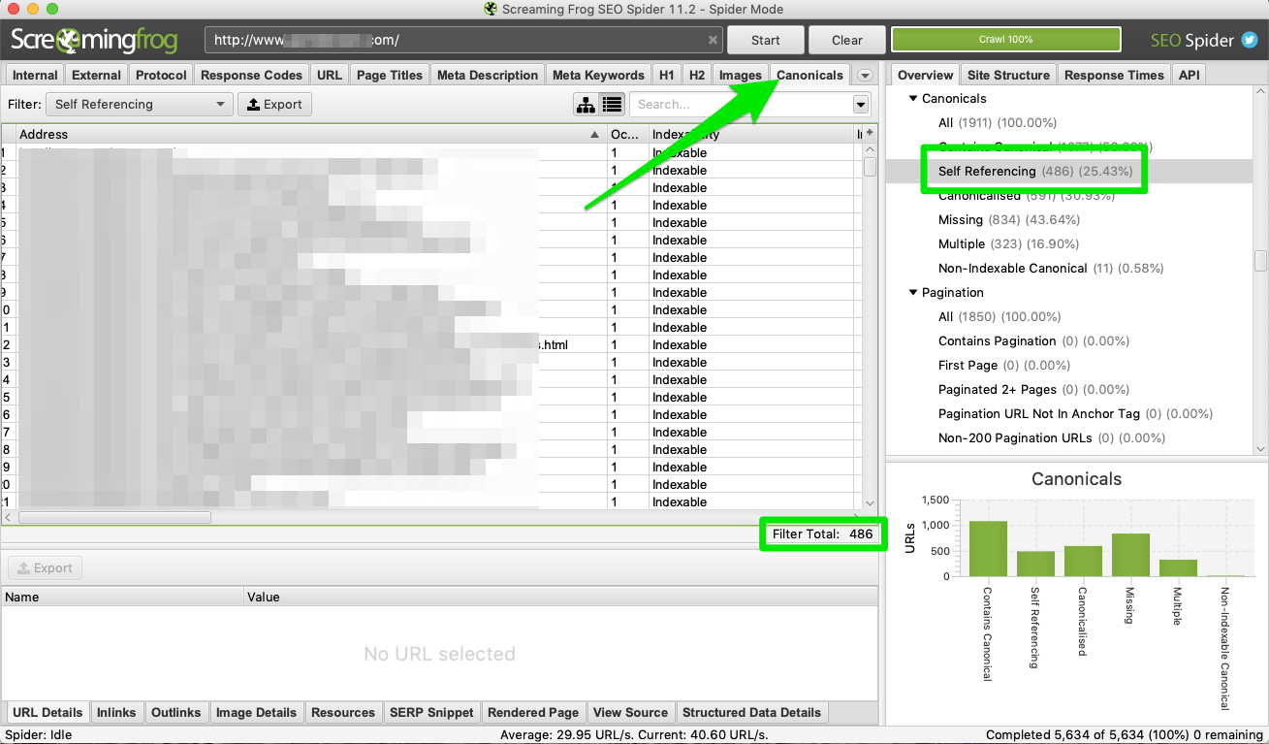Clear the address bar with the X icon
1269x744 pixels.
pyautogui.click(x=713, y=40)
